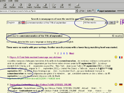Click the Edit toolbar icon
The width and height of the screenshot is (124, 93).
70,6
